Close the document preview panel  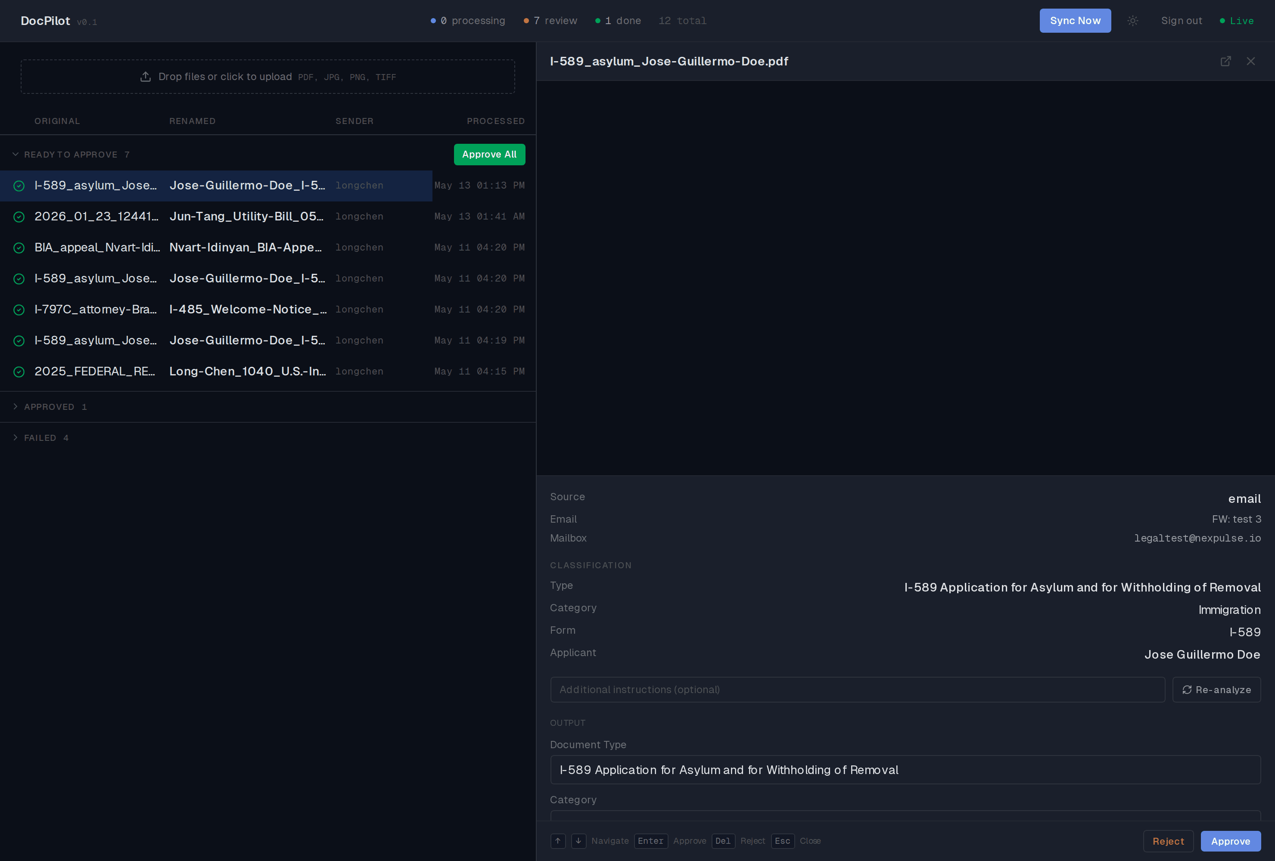click(x=1251, y=62)
